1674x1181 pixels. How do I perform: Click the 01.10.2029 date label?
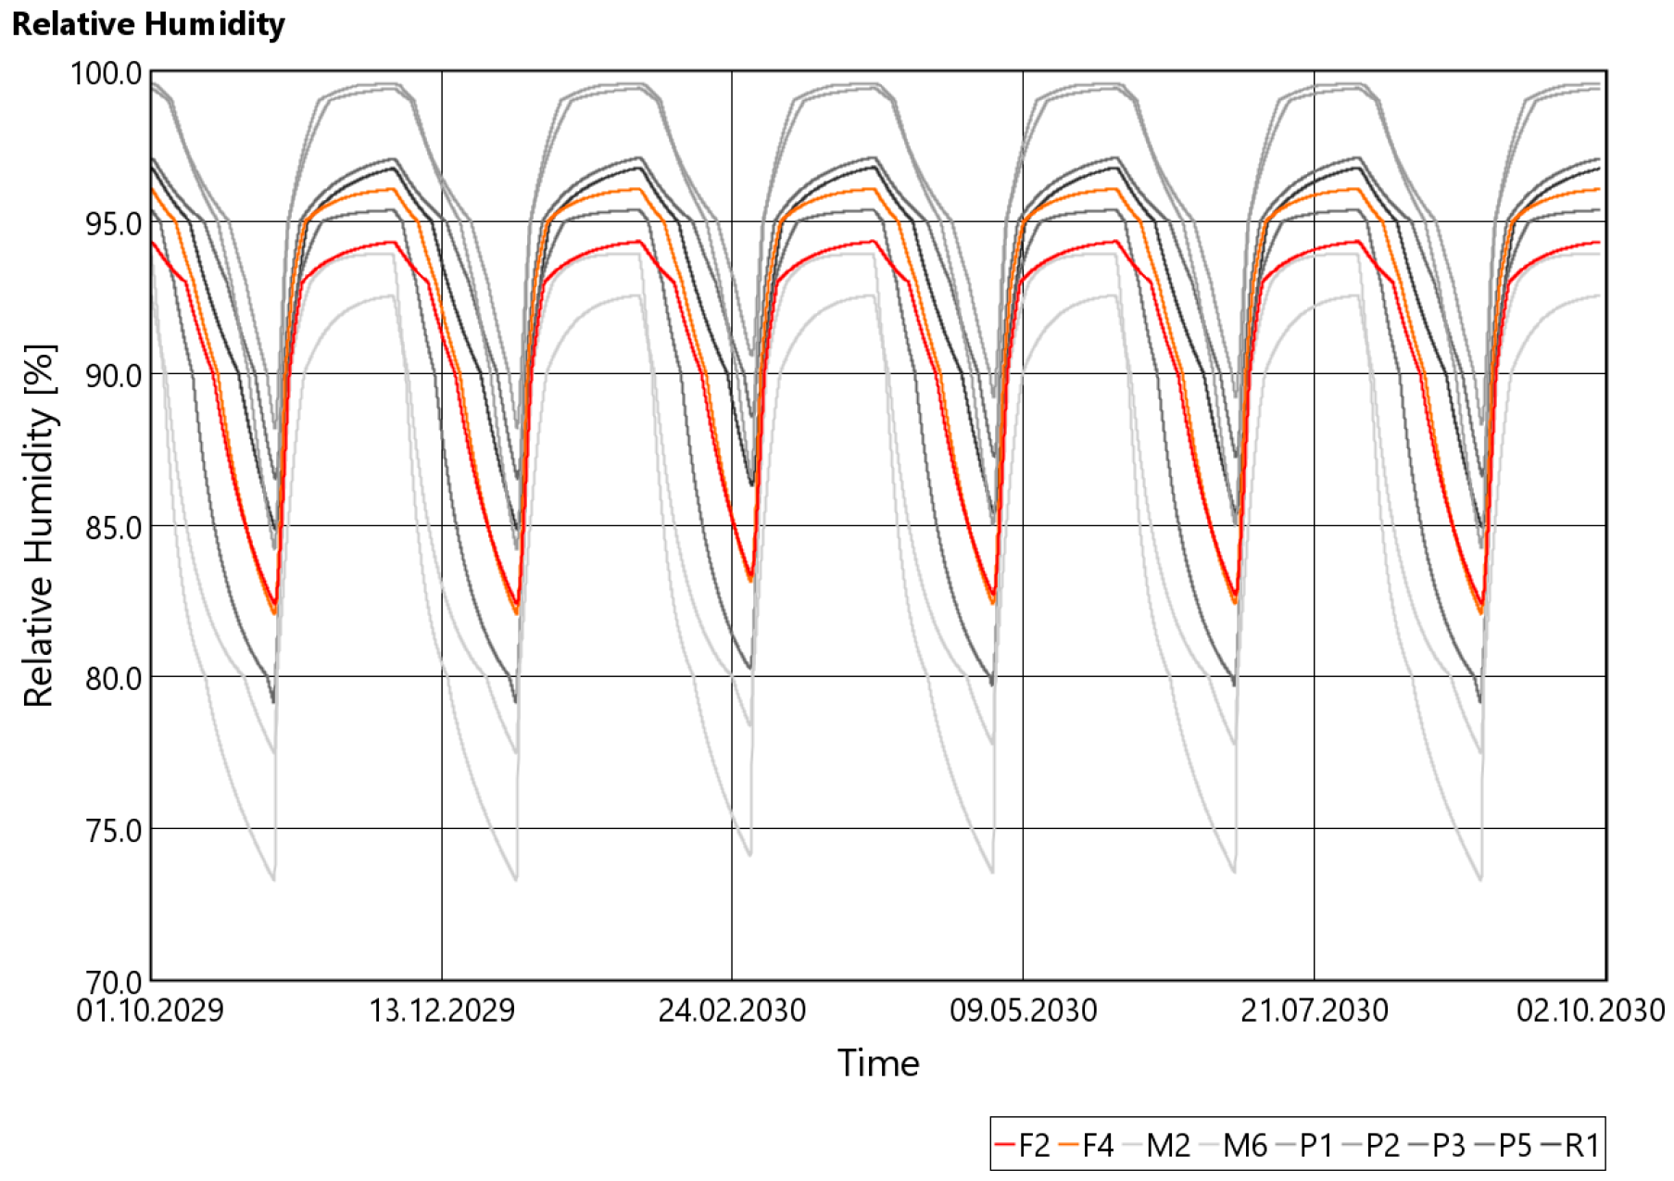click(x=150, y=1010)
